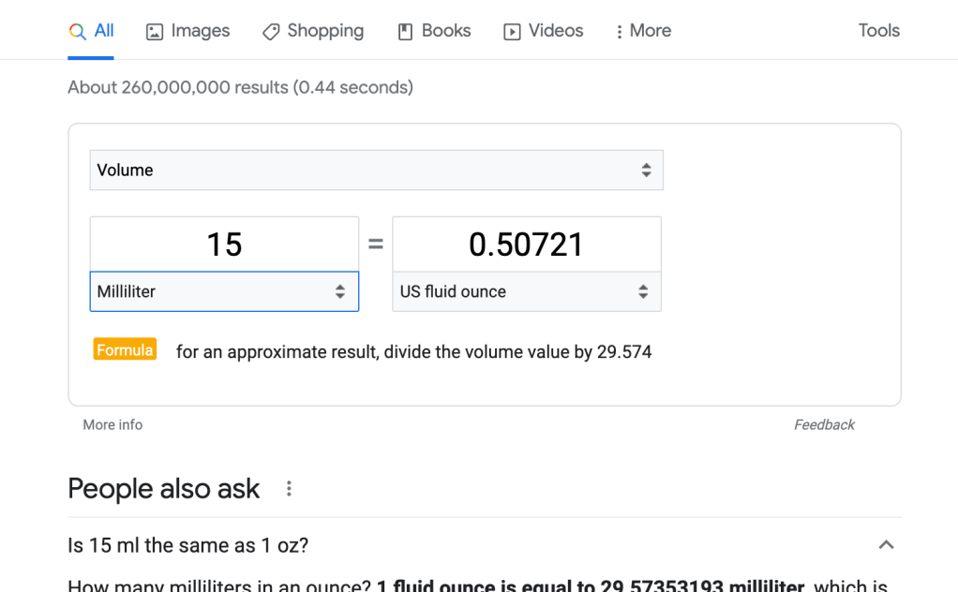
Task: Click the result field showing 0.50721
Action: click(x=526, y=244)
